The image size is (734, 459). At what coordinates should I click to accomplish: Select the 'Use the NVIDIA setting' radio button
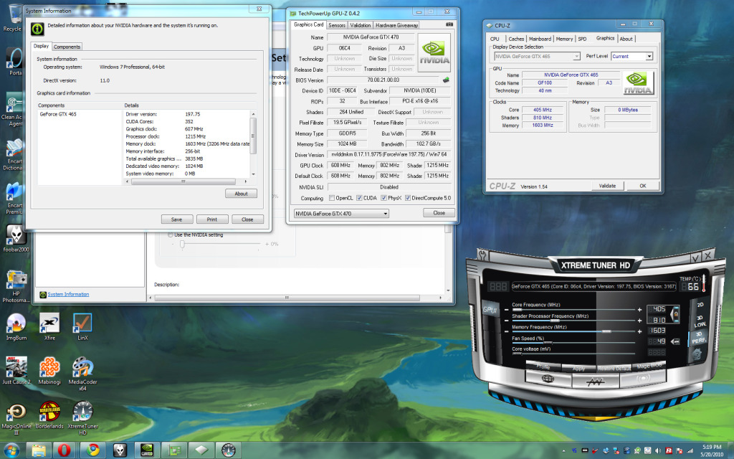tap(170, 235)
